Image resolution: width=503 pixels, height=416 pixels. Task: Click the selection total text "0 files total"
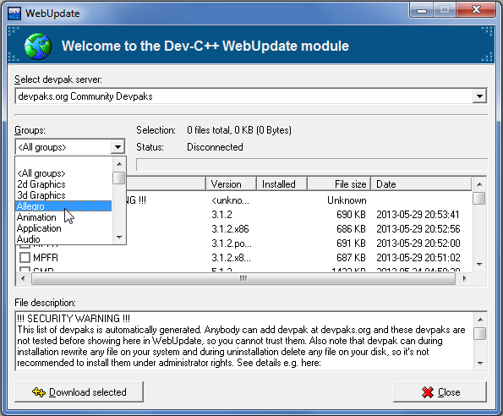[x=209, y=130]
